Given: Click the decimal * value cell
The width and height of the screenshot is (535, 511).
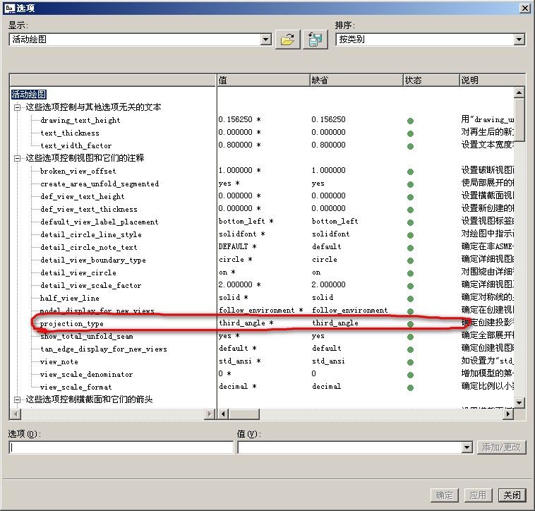Looking at the screenshot, I should [x=238, y=387].
